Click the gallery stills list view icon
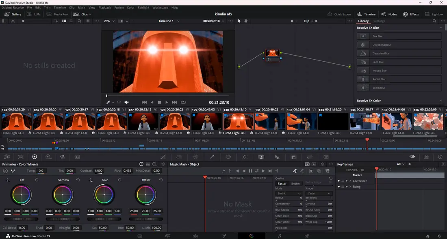The height and width of the screenshot is (239, 447). 71,21
